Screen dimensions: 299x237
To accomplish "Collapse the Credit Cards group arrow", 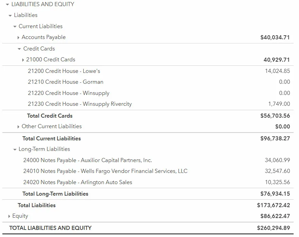I will click(x=19, y=49).
